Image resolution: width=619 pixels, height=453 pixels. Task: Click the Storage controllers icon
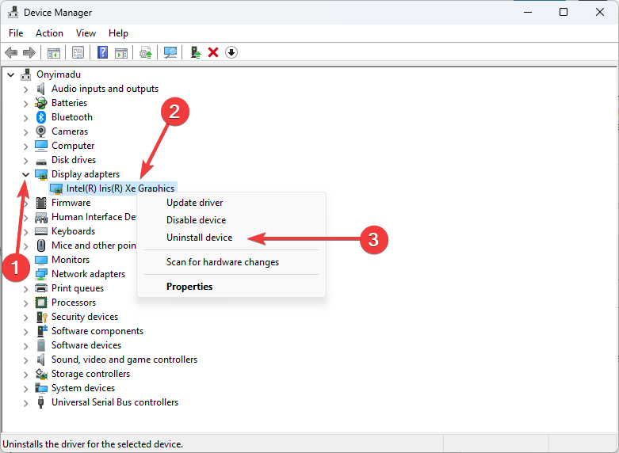pyautogui.click(x=41, y=374)
